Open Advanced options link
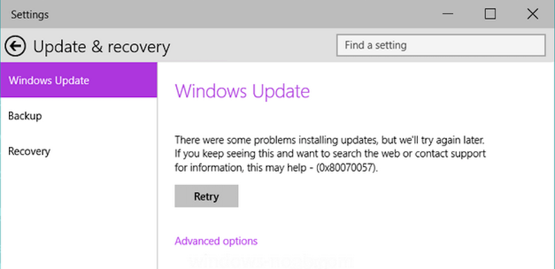 216,241
